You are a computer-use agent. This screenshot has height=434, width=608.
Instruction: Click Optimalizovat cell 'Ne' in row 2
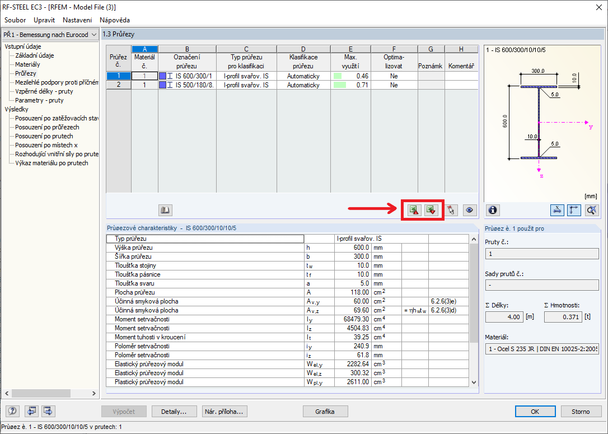click(x=394, y=85)
